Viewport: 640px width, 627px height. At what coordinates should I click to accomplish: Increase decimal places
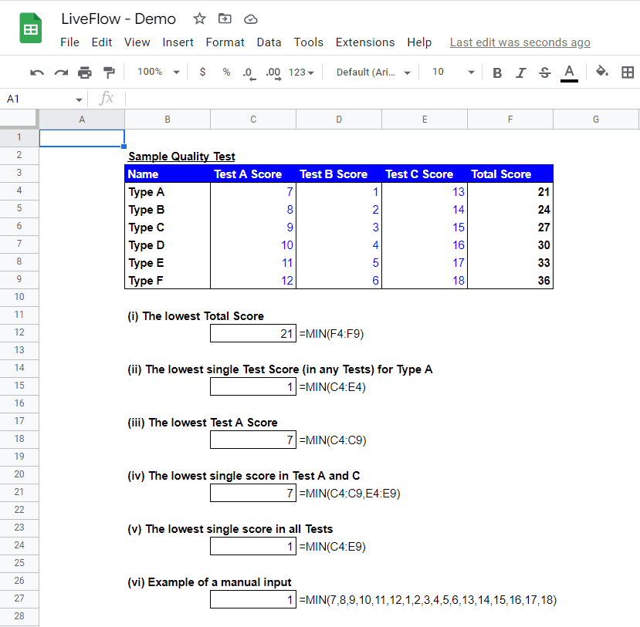coord(270,71)
